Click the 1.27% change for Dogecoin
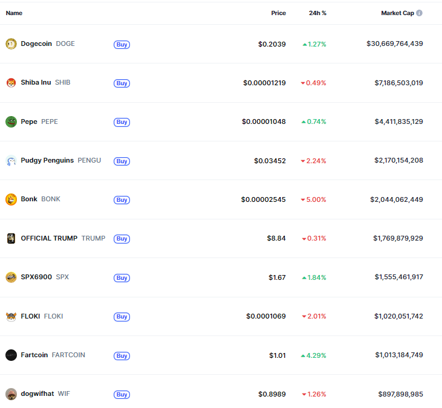Viewport: 442px width, 408px height. pos(314,44)
